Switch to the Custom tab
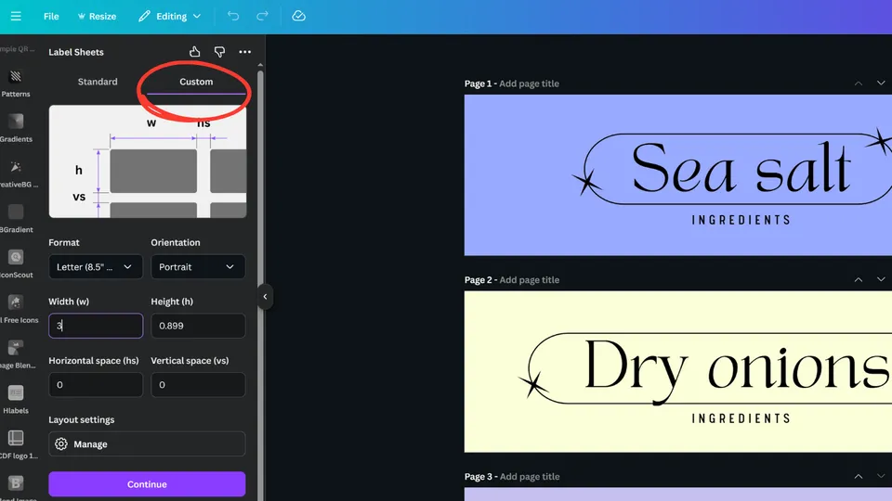This screenshot has height=501, width=892. [196, 82]
